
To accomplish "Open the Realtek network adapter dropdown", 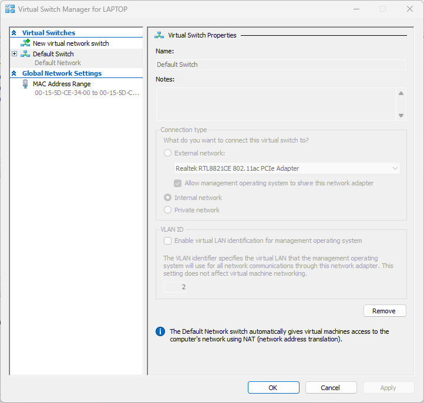I will tap(287, 168).
